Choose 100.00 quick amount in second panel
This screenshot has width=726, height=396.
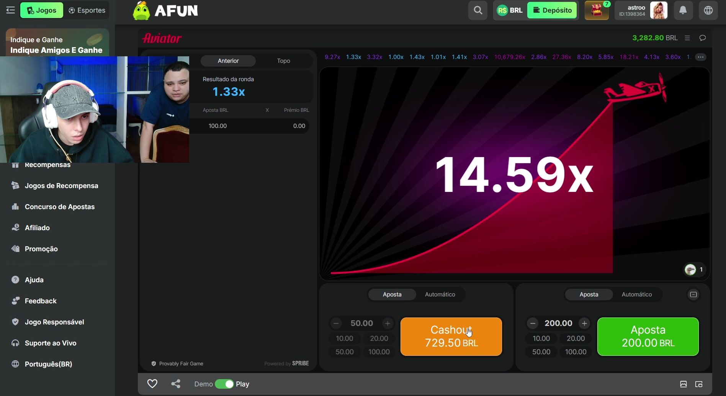tap(576, 352)
